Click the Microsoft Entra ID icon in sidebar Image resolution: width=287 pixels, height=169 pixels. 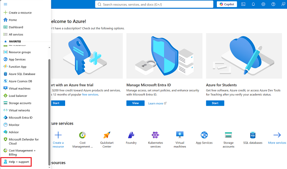pyautogui.click(x=5, y=118)
